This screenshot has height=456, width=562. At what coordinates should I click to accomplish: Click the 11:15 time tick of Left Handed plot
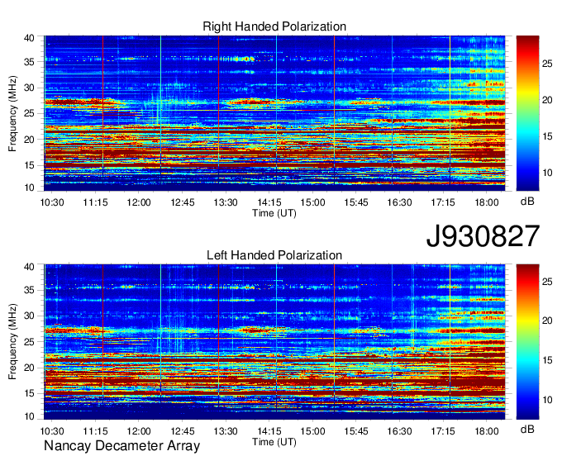click(x=95, y=431)
